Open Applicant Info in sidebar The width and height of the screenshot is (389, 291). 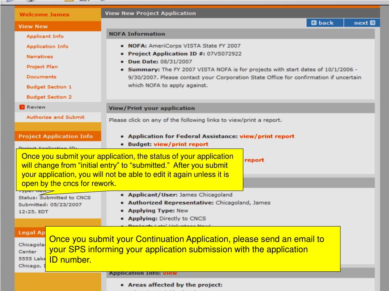(45, 36)
